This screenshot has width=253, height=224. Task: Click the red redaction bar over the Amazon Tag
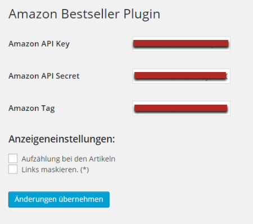click(180, 108)
